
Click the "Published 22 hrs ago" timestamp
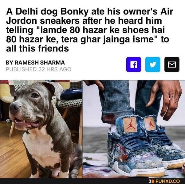pos(38,69)
